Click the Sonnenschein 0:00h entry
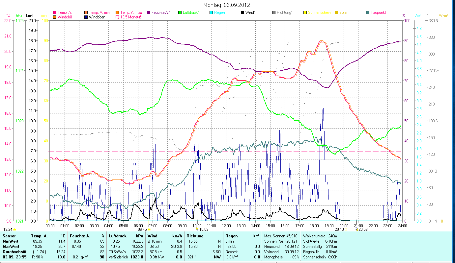The height and width of the screenshot is (263, 455). point(320,257)
